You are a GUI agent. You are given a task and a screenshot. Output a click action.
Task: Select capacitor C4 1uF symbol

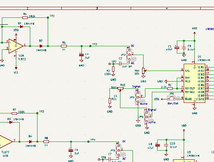(x=81, y=55)
